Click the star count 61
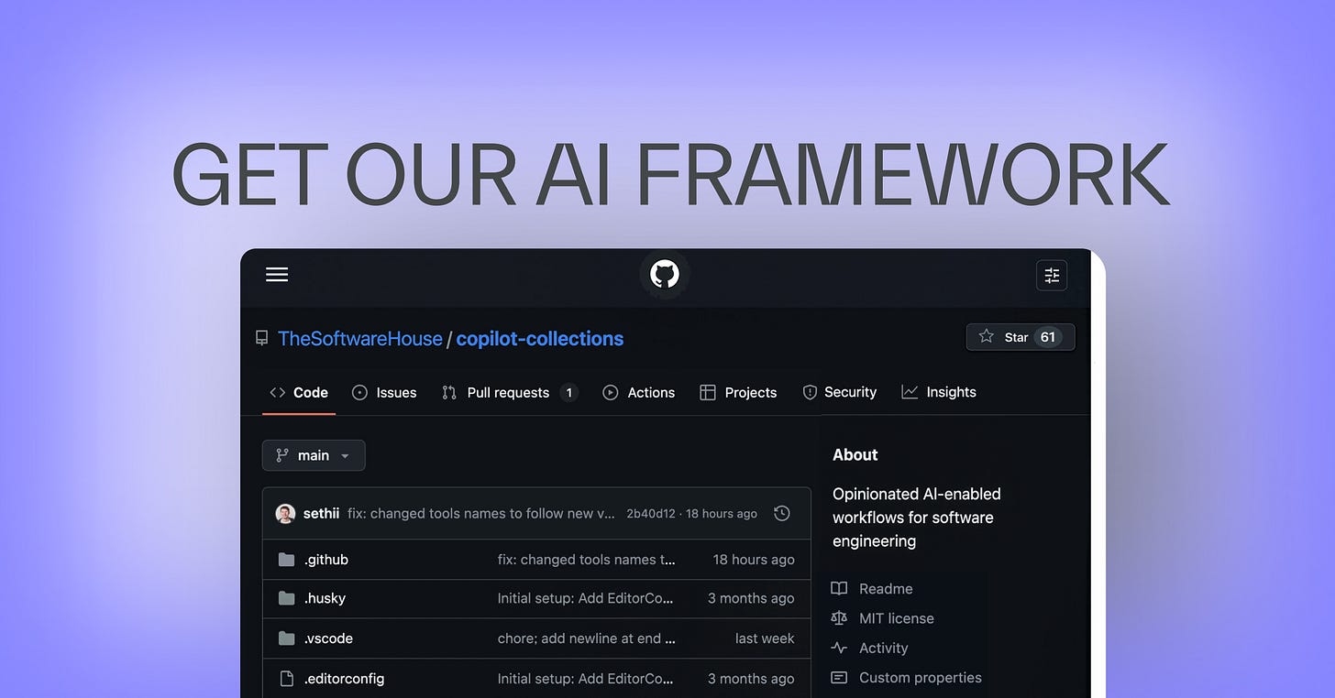The height and width of the screenshot is (698, 1335). 1047,337
